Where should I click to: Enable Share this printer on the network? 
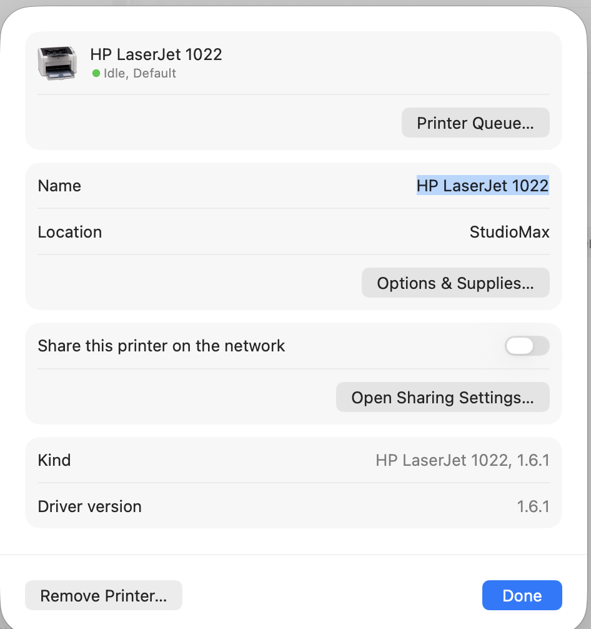click(527, 346)
